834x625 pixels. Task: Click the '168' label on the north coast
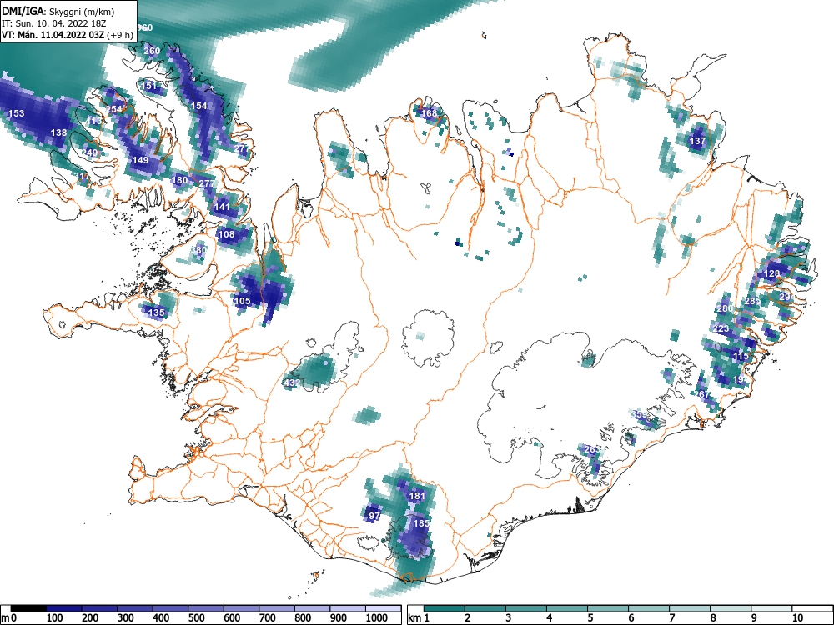(x=429, y=112)
